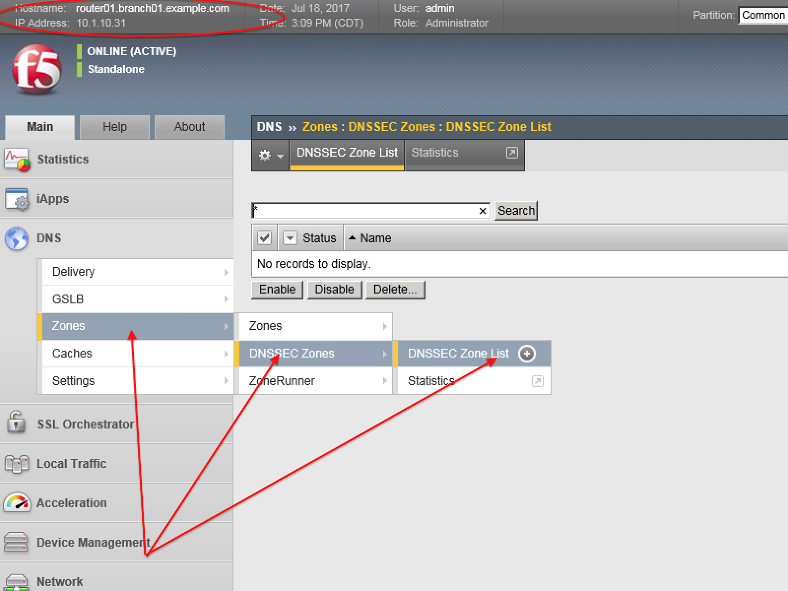
Task: Select the DNSSEC Zone List tab
Action: [x=347, y=155]
